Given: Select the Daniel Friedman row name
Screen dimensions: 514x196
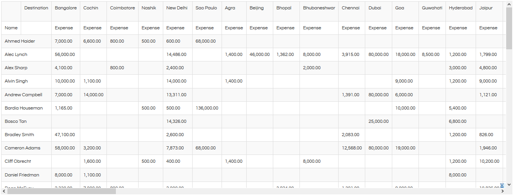Looking at the screenshot, I should [x=26, y=175].
